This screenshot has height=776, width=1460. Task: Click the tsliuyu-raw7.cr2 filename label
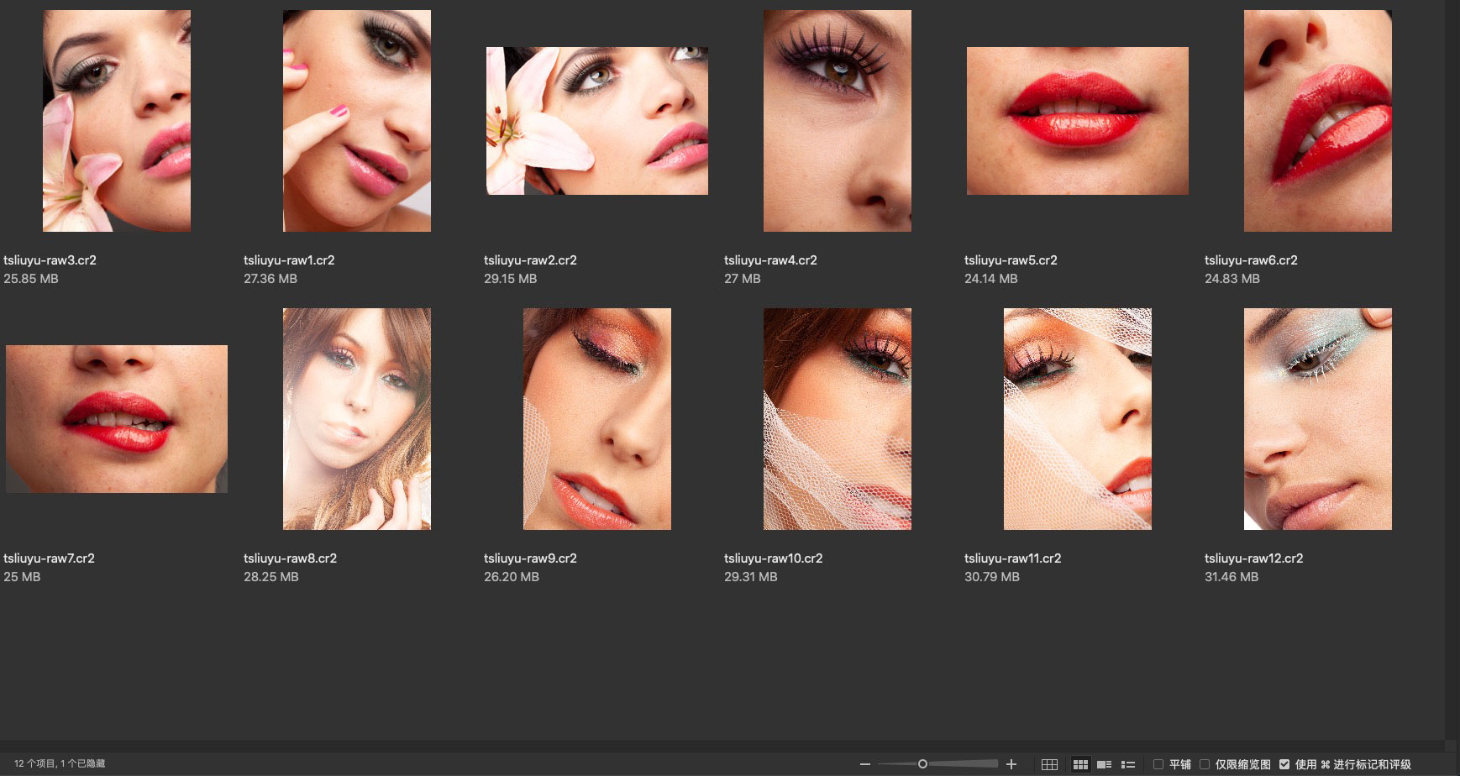(49, 558)
